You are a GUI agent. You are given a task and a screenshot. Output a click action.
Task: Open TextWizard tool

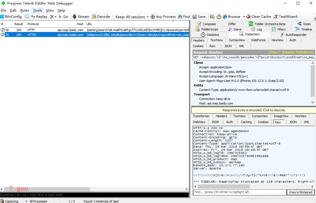click(285, 17)
